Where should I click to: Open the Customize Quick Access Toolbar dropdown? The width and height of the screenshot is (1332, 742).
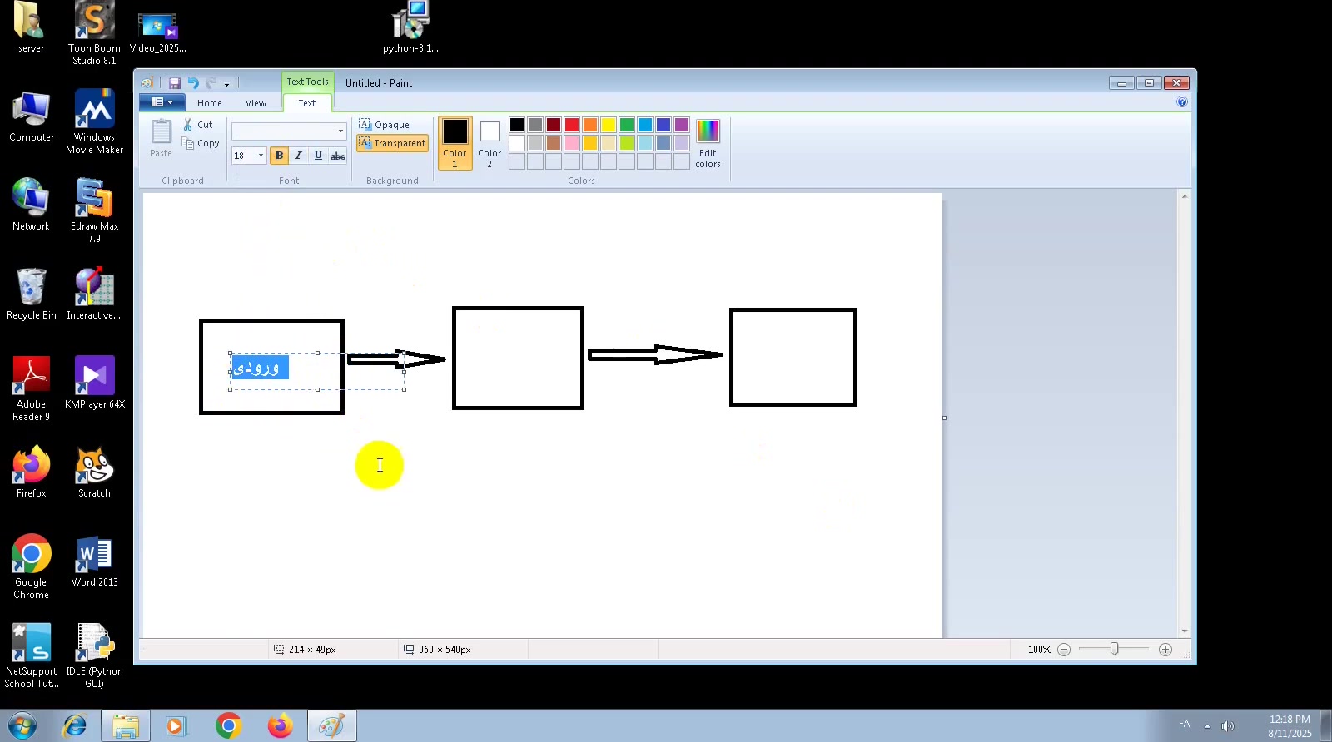(x=226, y=83)
